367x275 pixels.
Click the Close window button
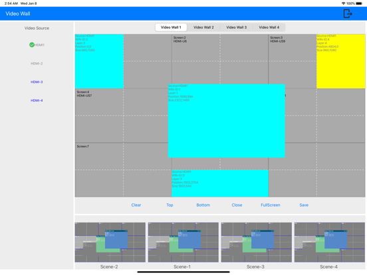237,205
